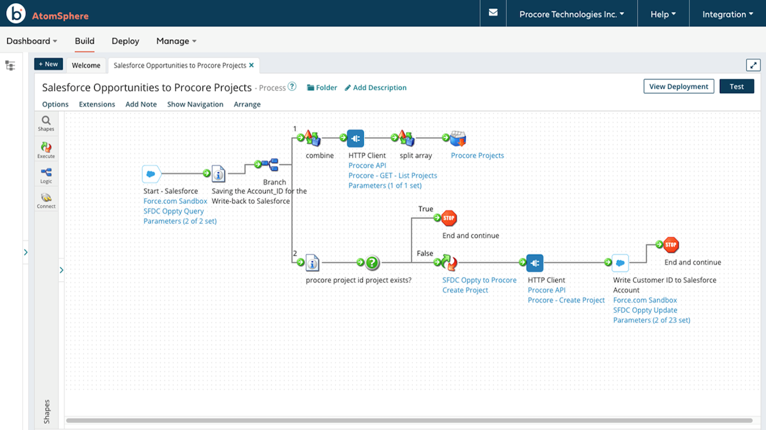Close the Salesforce Opportunities to Procore Projects tab

(x=251, y=65)
